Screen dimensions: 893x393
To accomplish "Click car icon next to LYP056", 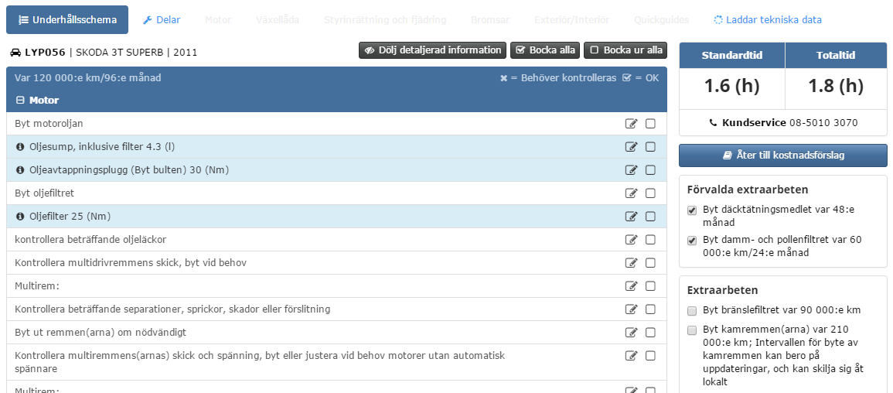I will (15, 53).
